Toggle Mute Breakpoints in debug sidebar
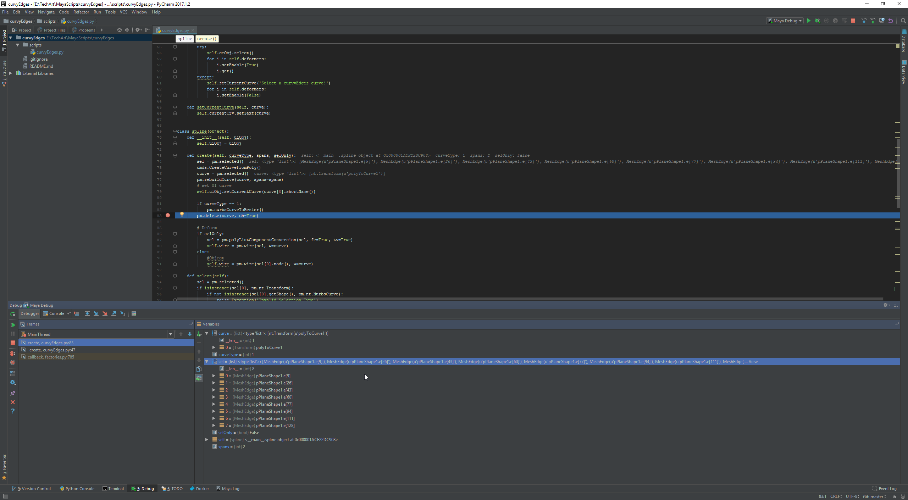Screen dimensions: 908x500 [13, 362]
